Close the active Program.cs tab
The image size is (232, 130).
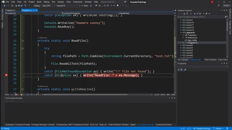[36, 10]
